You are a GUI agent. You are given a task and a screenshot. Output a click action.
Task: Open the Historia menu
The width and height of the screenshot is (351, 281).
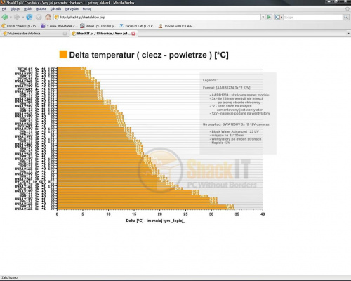(41, 9)
